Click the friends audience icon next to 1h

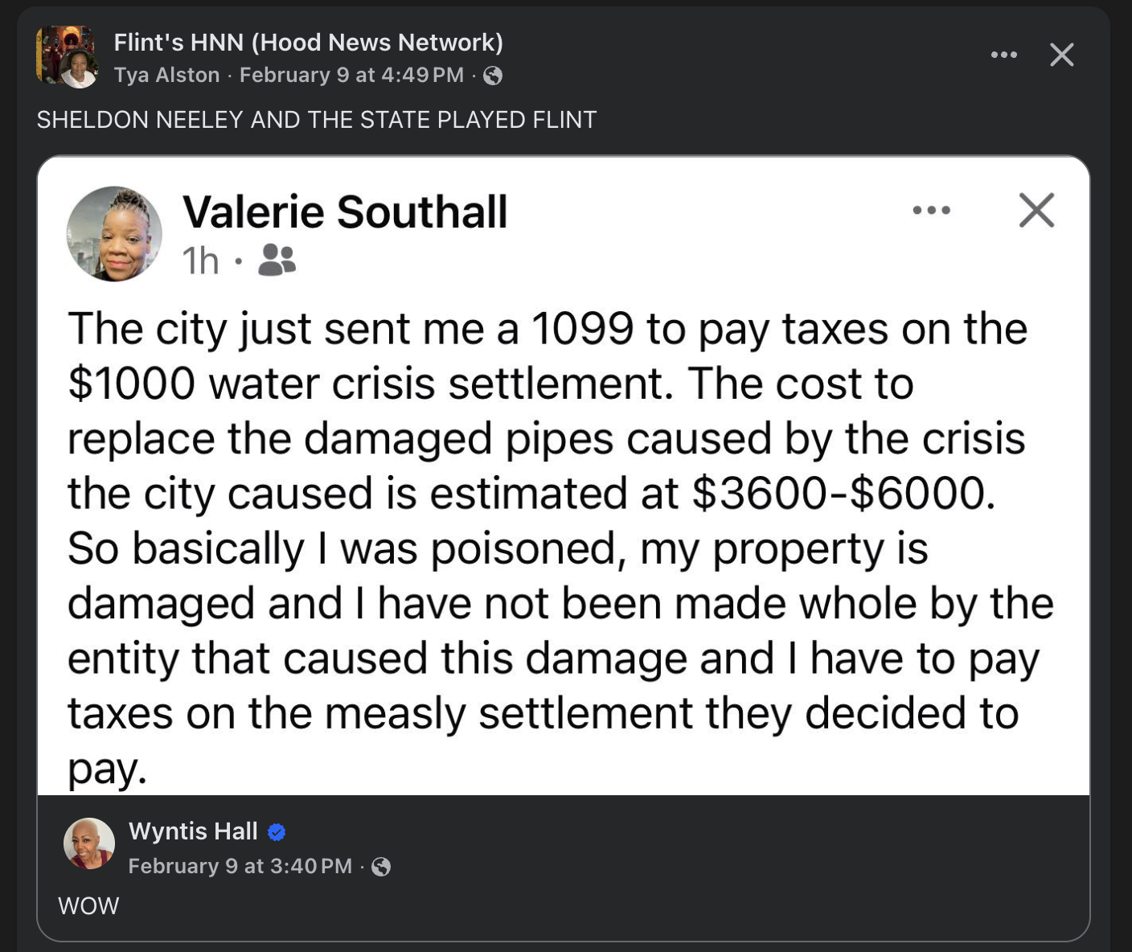coord(277,260)
